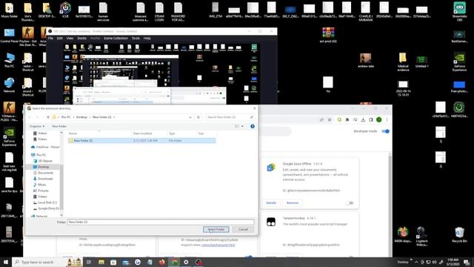Click the Tampermonkey extension logo
This screenshot has width=474, height=267.
coord(271,222)
